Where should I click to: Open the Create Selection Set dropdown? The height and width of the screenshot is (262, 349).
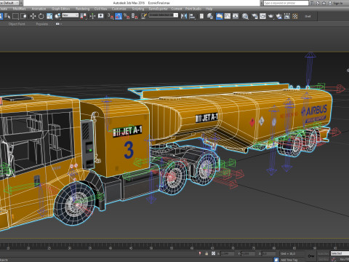(x=164, y=15)
